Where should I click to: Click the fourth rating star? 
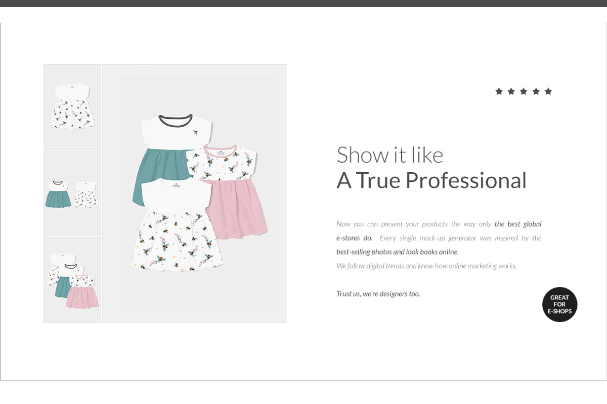pos(536,91)
